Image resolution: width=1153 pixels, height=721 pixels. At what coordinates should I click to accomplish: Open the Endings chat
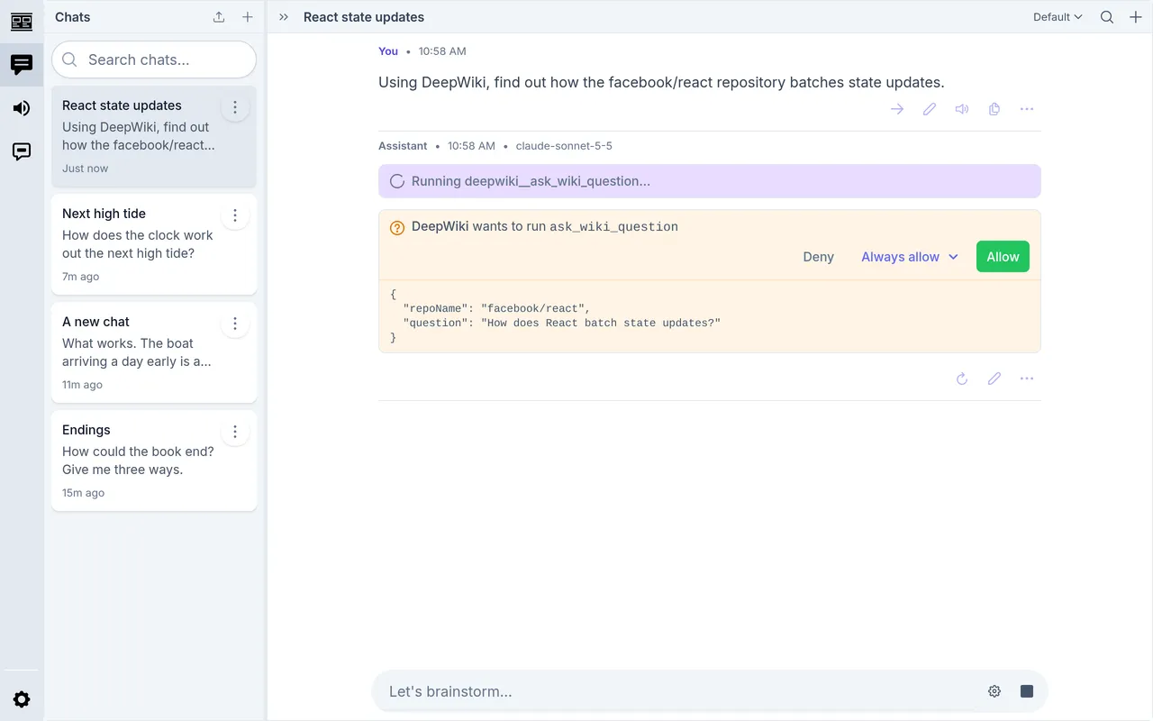[x=154, y=461]
